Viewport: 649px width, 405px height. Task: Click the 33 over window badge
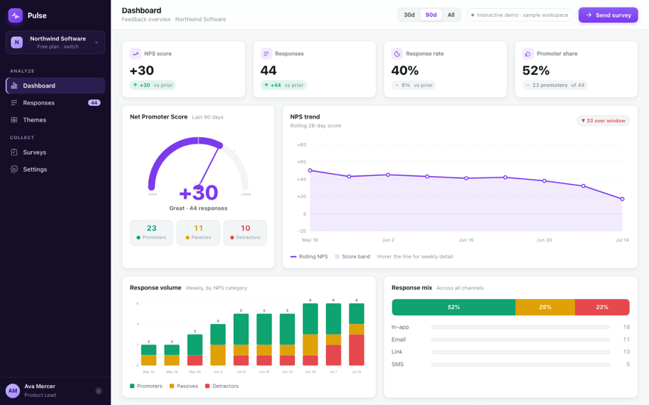click(x=603, y=121)
